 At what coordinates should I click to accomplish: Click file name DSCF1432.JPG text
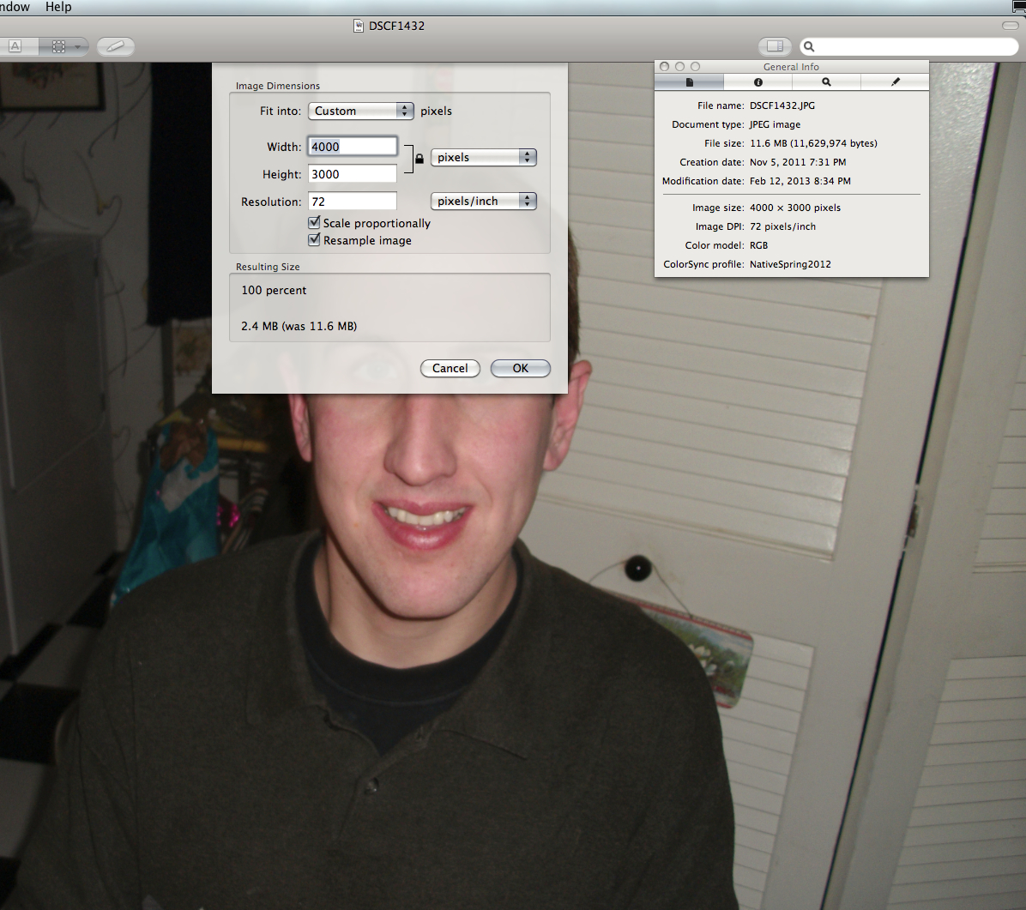click(x=782, y=105)
